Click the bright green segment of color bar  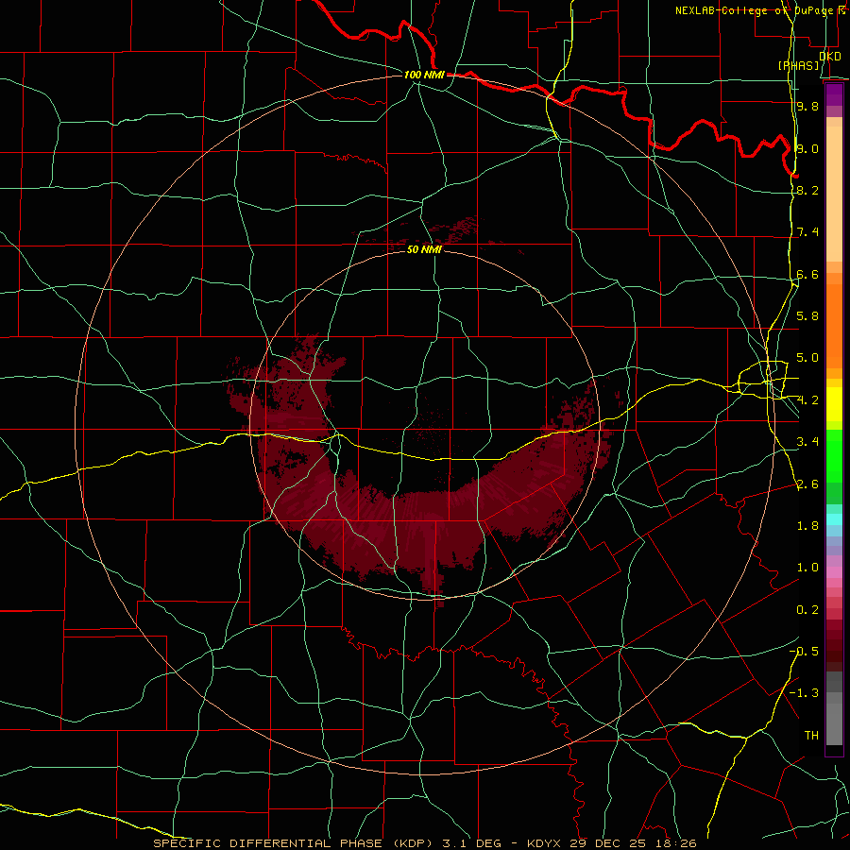coord(834,454)
